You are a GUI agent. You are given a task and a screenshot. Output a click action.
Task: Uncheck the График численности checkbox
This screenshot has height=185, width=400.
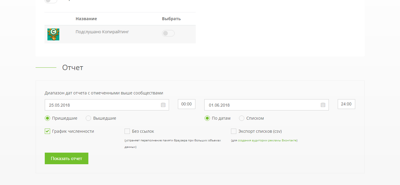pos(47,131)
